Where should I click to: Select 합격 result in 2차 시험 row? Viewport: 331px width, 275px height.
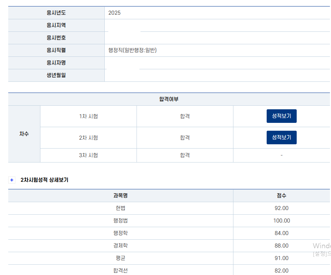tap(185, 138)
